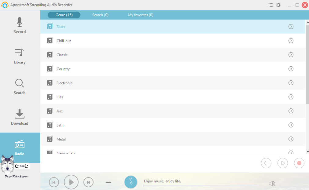Expand the Blues genre arrow
The image size is (309, 190).
(x=291, y=27)
